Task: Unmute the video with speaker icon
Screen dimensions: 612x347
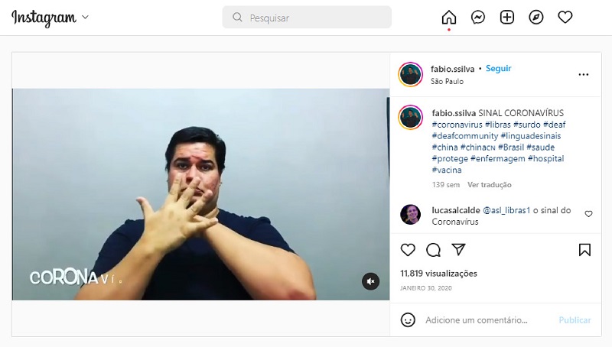Action: [x=370, y=281]
